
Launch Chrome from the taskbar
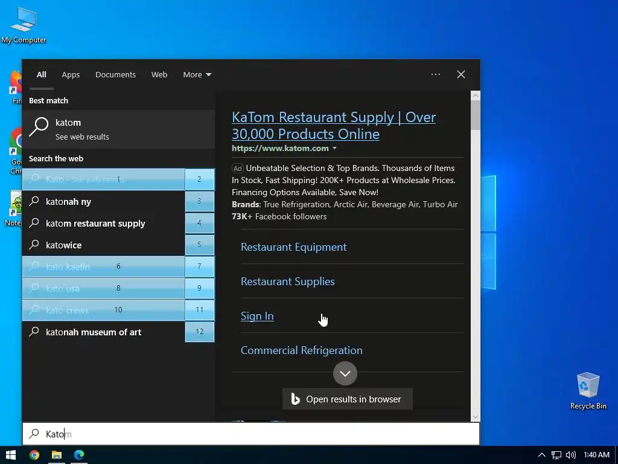[x=34, y=455]
